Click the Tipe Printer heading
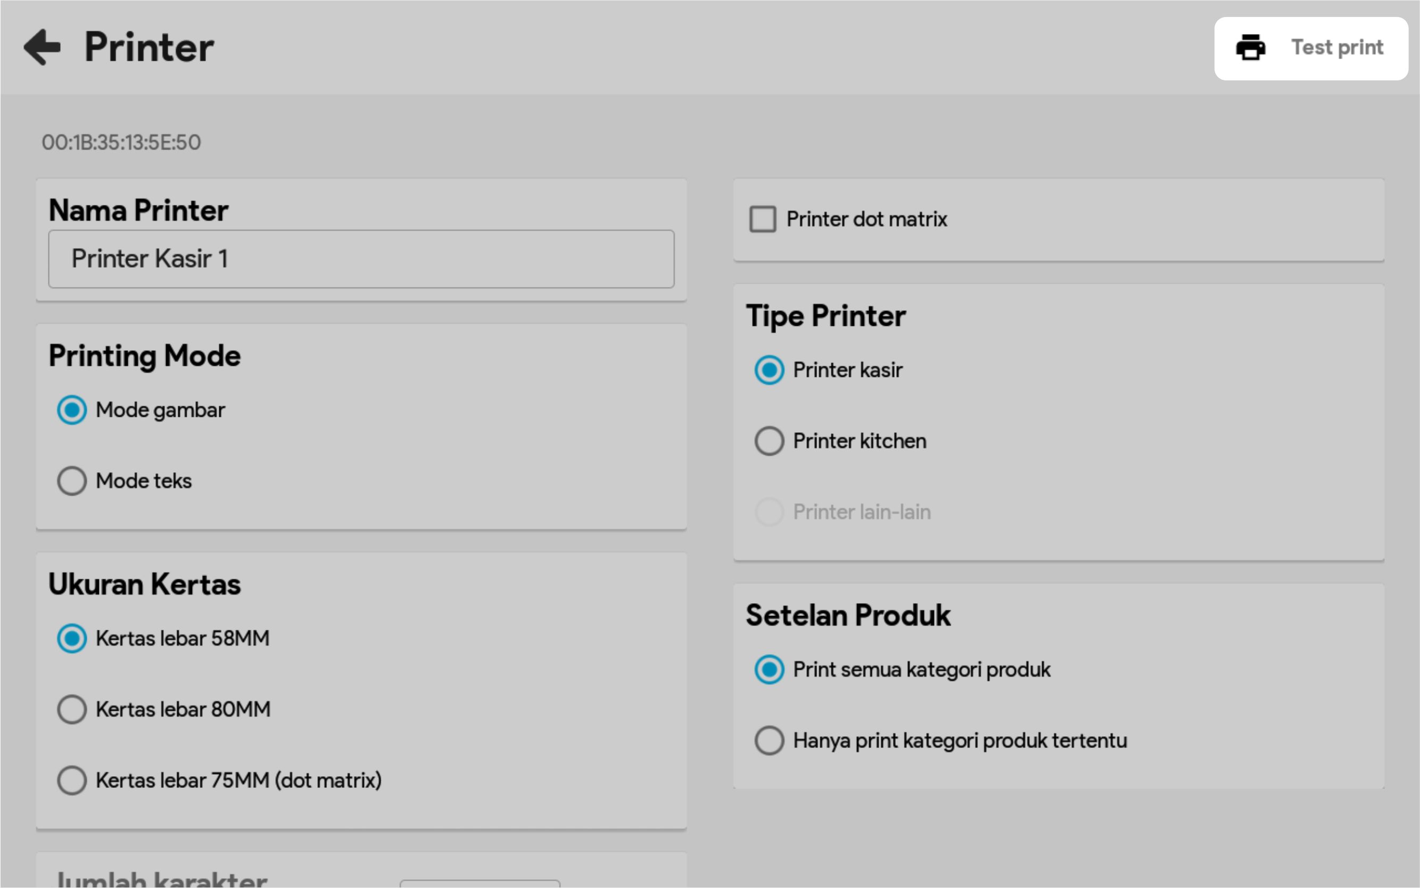1420x888 pixels. (825, 317)
